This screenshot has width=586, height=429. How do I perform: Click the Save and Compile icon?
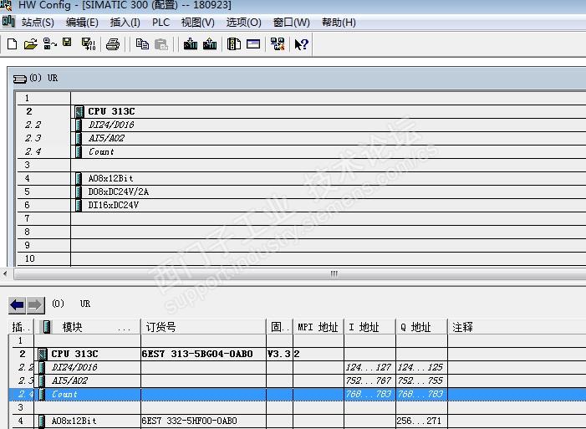(x=89, y=44)
